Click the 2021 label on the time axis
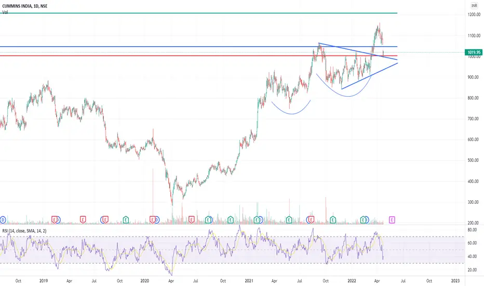Image resolution: width=484 pixels, height=286 pixels. pos(249,281)
